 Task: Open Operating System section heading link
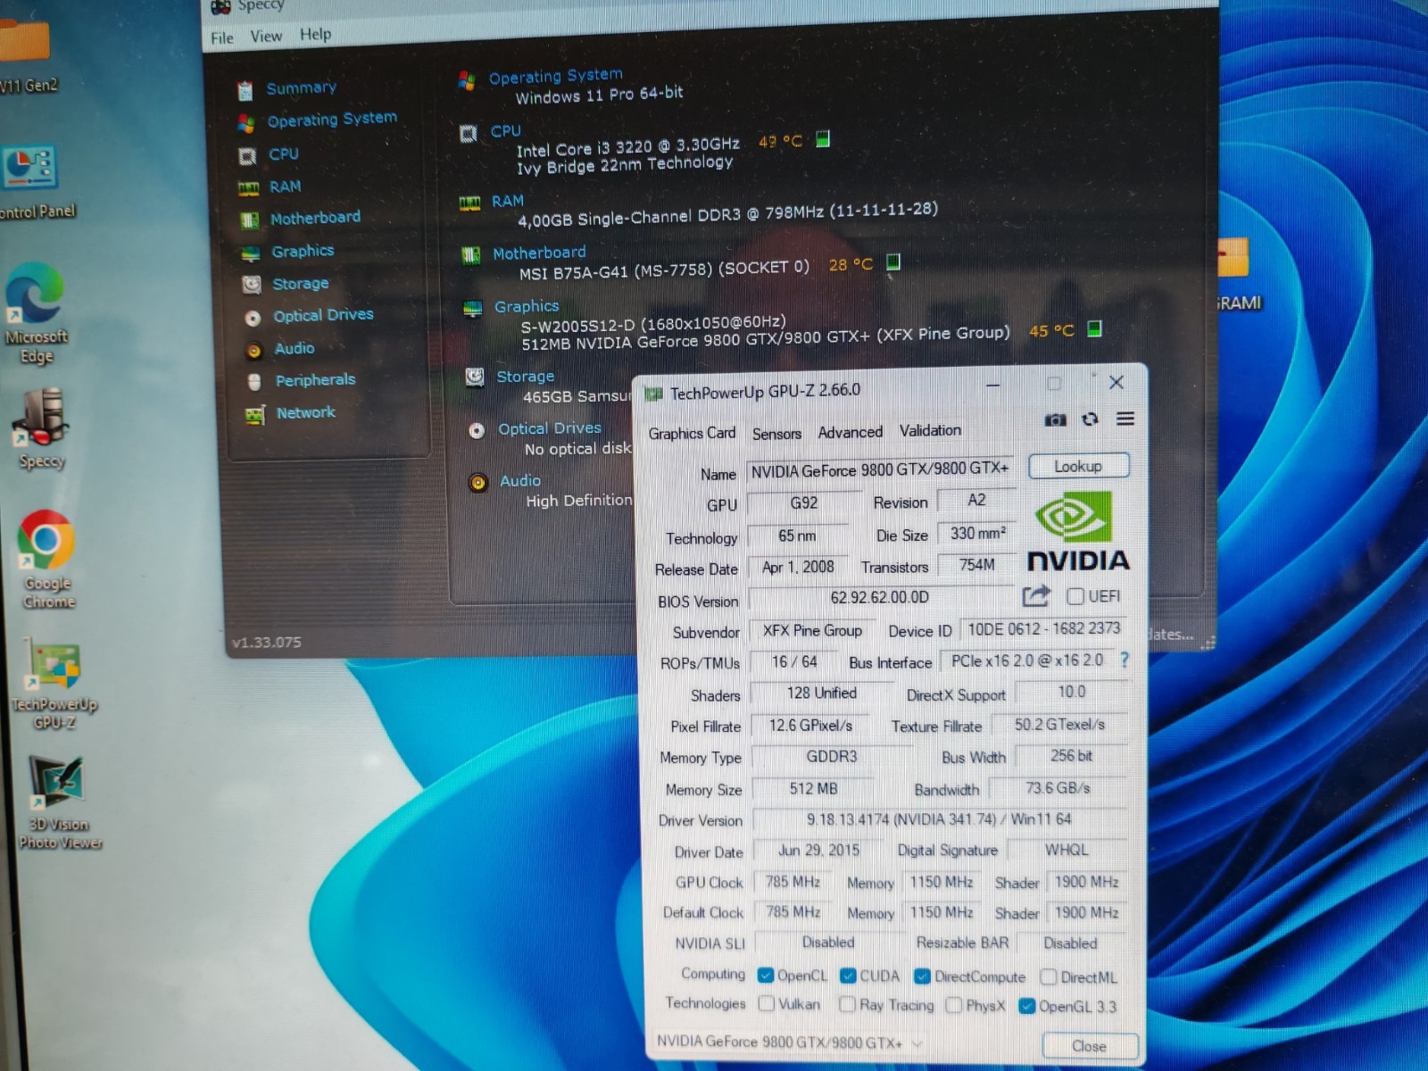555,77
